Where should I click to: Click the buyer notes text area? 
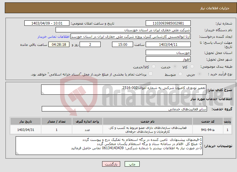point(109,146)
